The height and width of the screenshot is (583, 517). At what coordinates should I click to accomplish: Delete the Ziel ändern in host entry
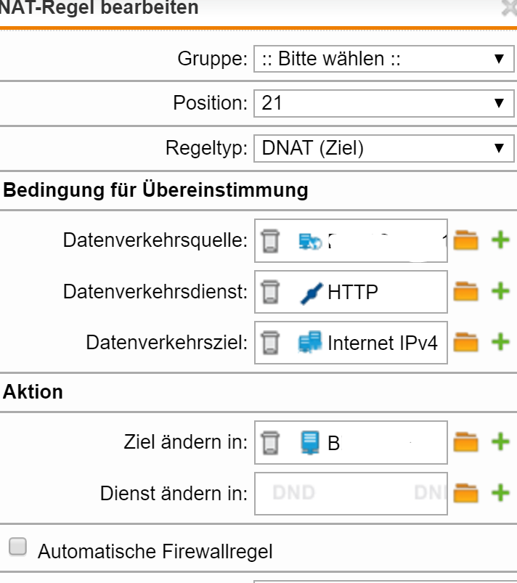[270, 442]
